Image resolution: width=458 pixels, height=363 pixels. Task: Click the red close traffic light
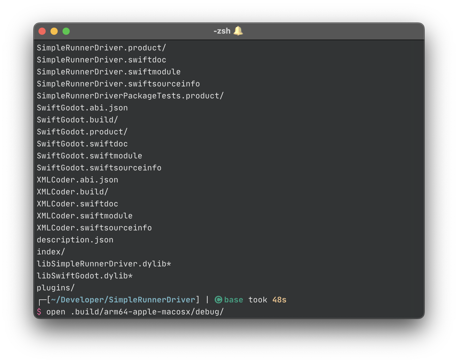[42, 31]
